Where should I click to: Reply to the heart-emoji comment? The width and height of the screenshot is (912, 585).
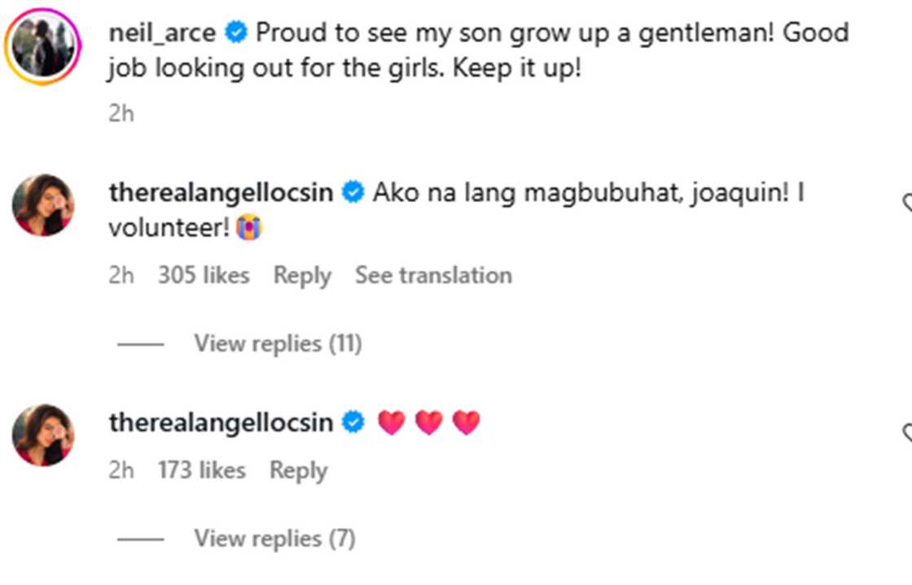tap(300, 470)
